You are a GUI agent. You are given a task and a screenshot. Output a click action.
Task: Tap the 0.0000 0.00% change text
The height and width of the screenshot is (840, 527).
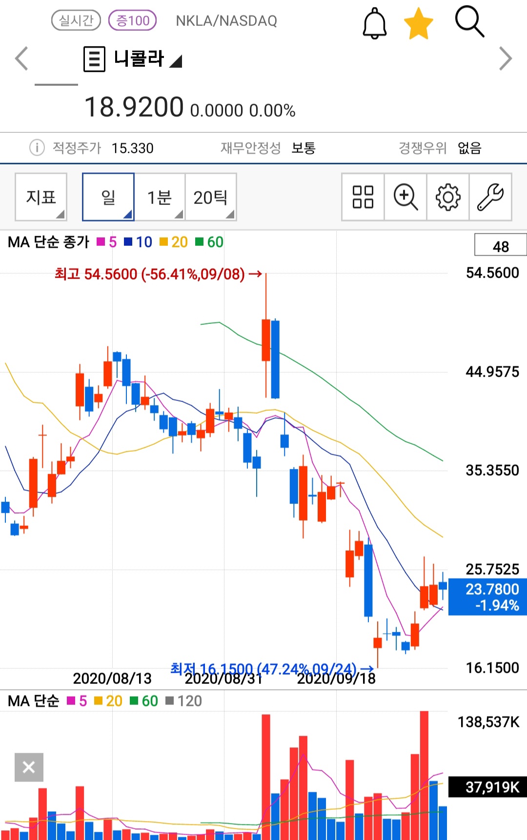coord(243,111)
